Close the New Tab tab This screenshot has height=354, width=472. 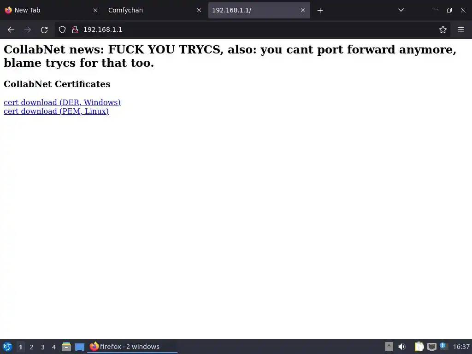click(95, 10)
